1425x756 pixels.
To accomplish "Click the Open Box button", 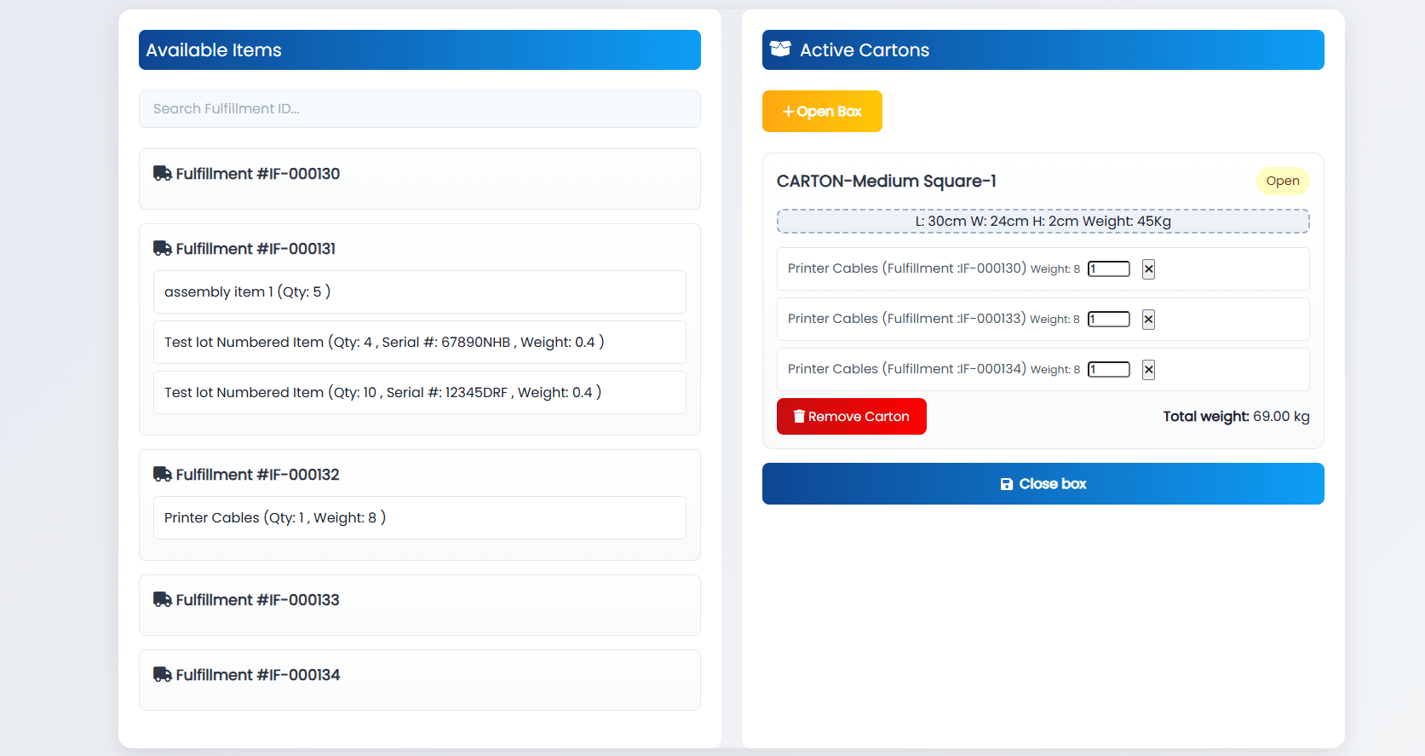I will (x=822, y=112).
